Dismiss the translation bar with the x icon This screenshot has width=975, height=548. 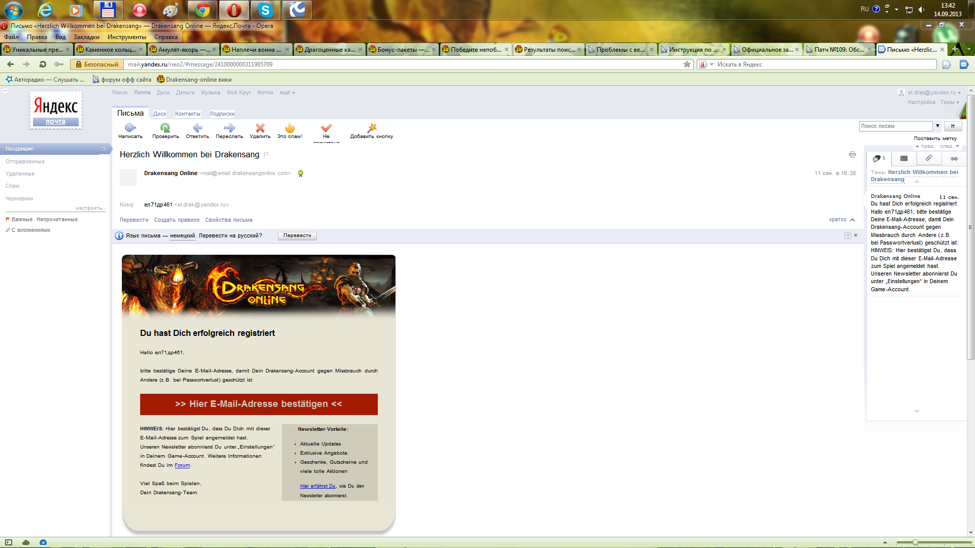click(x=856, y=235)
